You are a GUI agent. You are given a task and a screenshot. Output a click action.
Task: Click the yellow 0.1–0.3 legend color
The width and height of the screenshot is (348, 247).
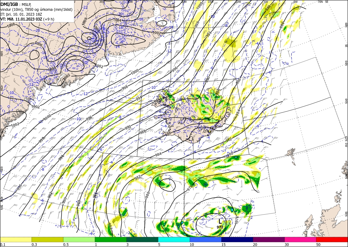tap(16, 239)
